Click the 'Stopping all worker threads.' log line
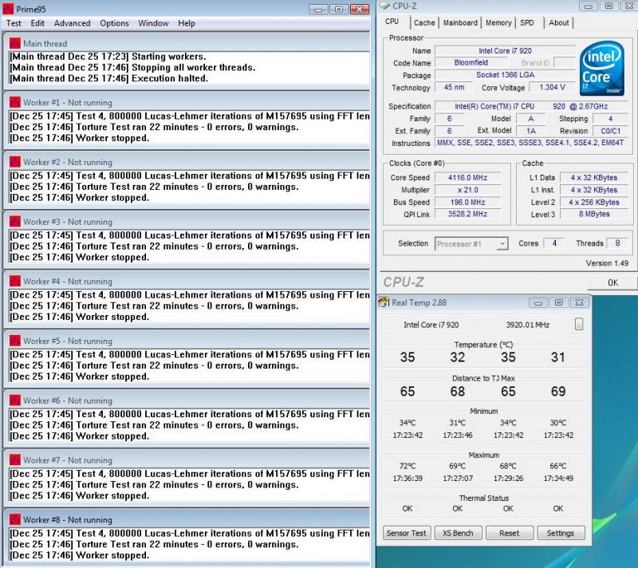 click(132, 67)
